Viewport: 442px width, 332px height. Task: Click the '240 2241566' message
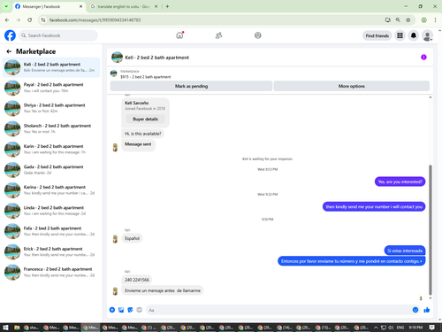coord(137,280)
